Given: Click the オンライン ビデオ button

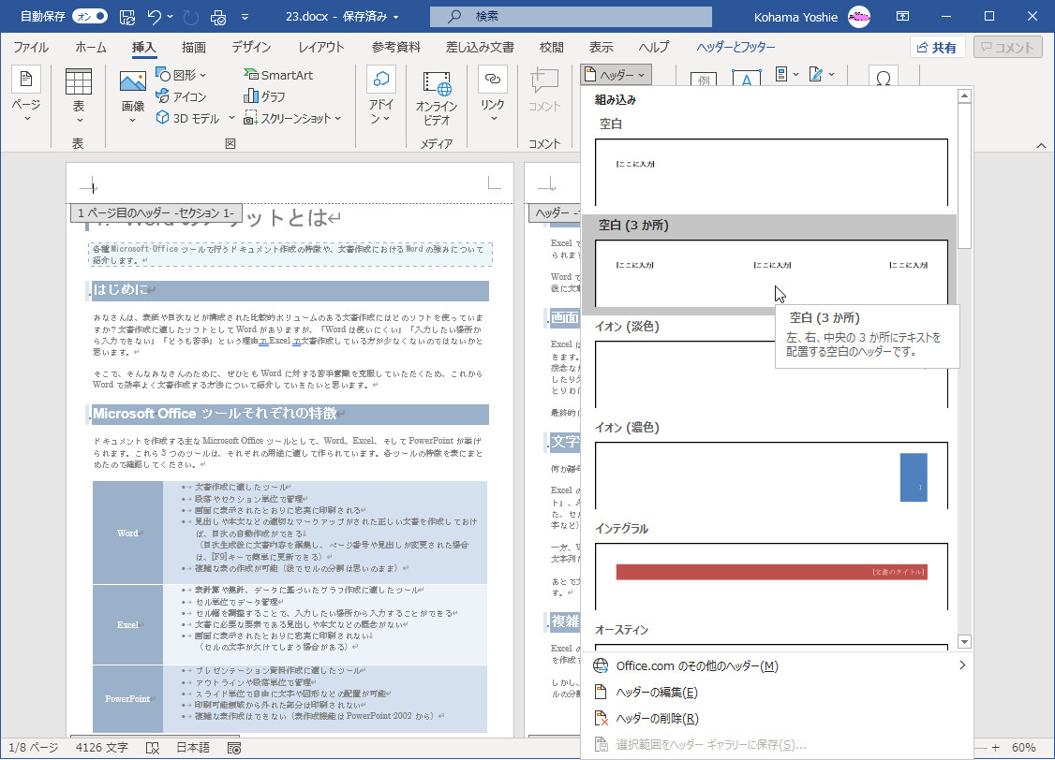Looking at the screenshot, I should click(436, 96).
